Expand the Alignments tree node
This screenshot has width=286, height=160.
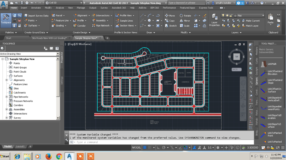click(x=6, y=80)
